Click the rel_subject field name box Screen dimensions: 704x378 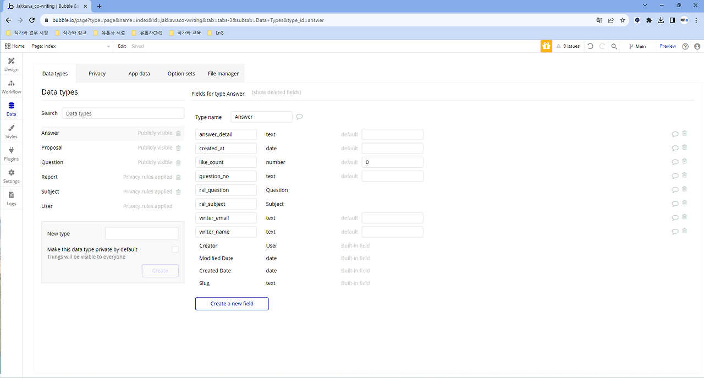tap(226, 204)
